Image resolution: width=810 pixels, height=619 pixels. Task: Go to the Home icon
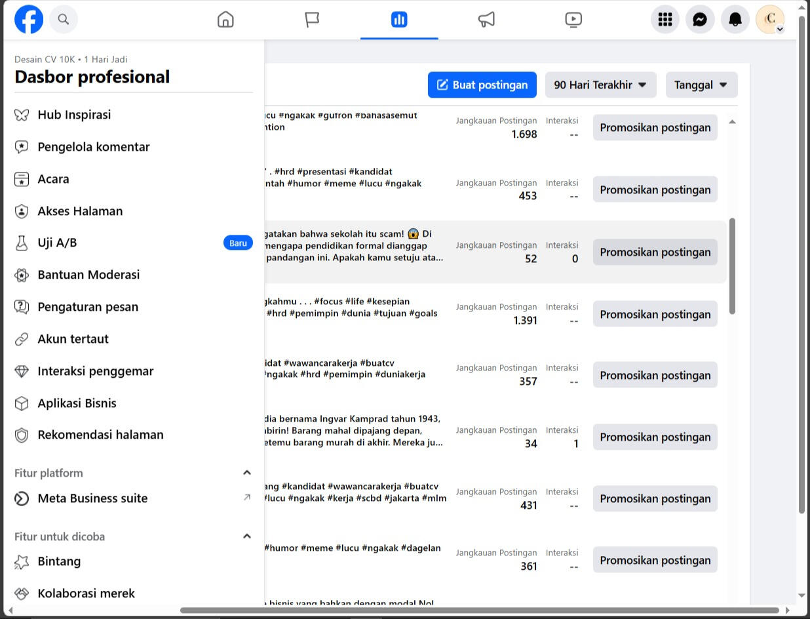(x=225, y=20)
